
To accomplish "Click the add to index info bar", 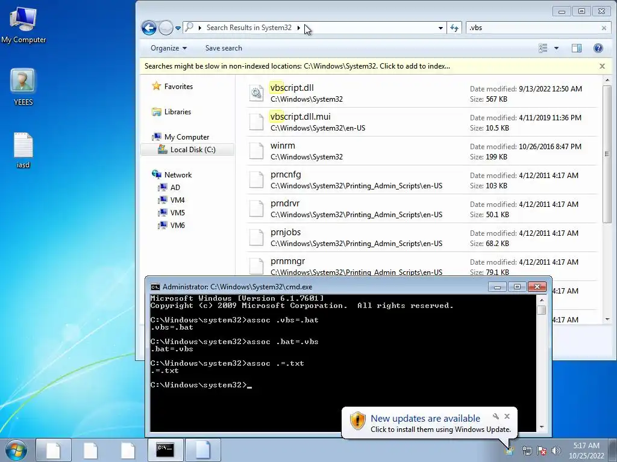I will [297, 66].
